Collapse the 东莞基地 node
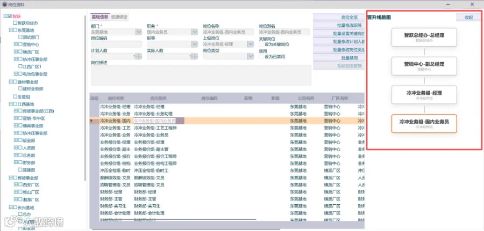 pyautogui.click(x=11, y=30)
